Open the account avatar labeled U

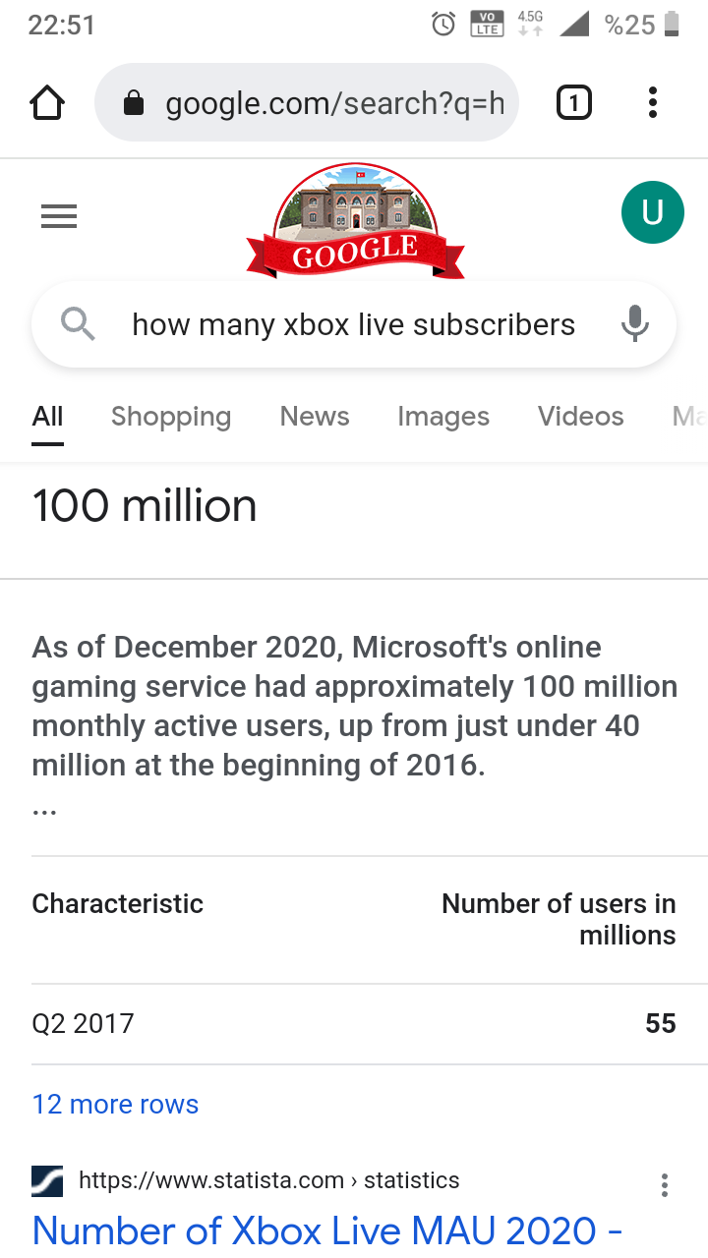tap(652, 212)
